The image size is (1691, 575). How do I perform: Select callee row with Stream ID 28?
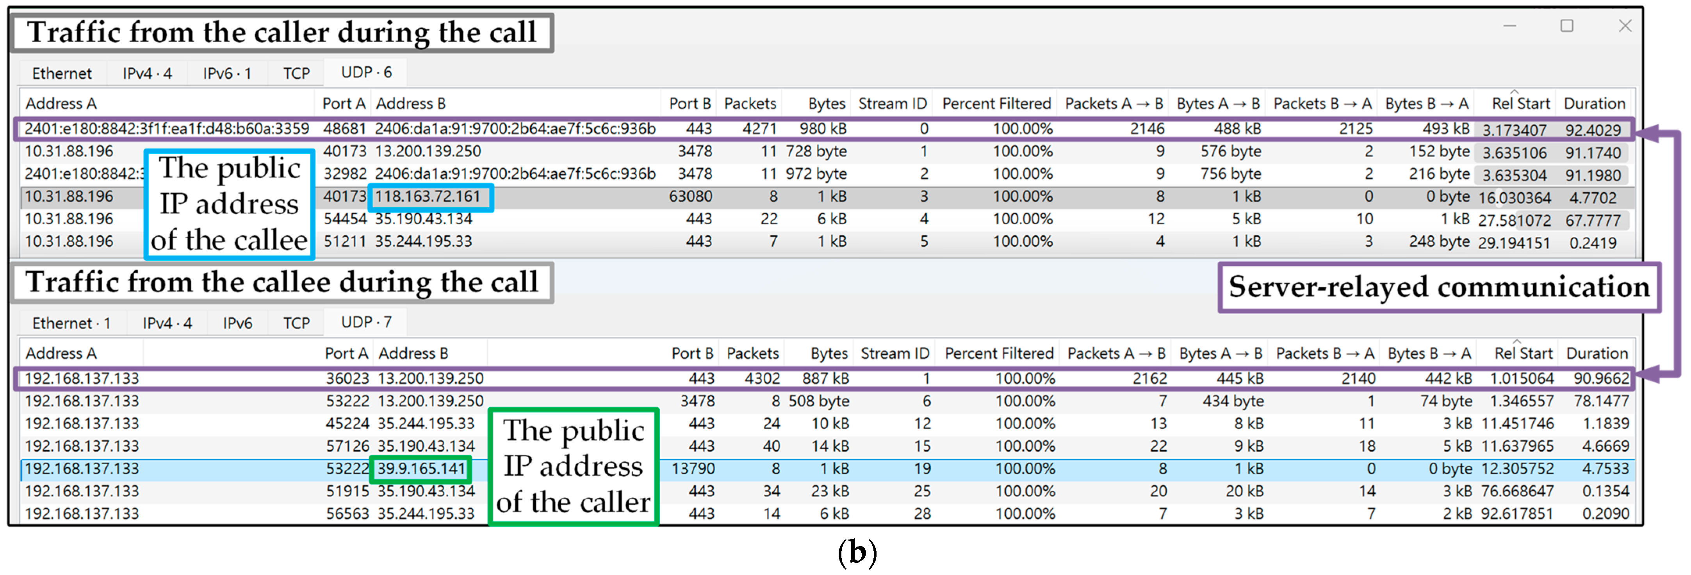tap(922, 513)
